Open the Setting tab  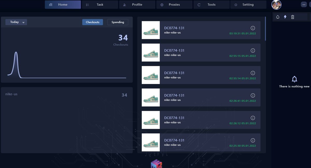click(x=248, y=5)
